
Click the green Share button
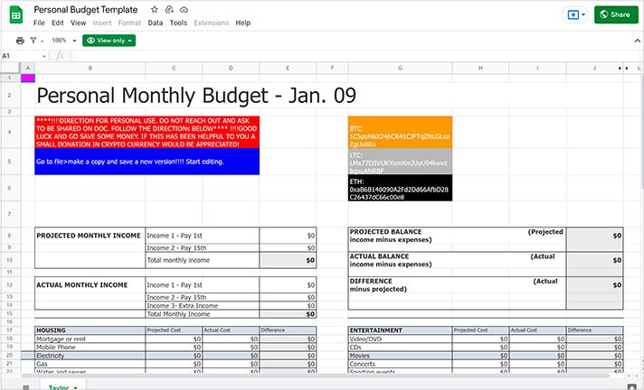click(616, 14)
